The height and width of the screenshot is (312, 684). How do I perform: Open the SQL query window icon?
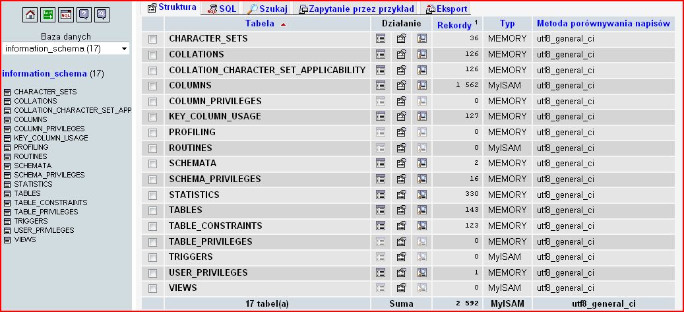[x=66, y=15]
